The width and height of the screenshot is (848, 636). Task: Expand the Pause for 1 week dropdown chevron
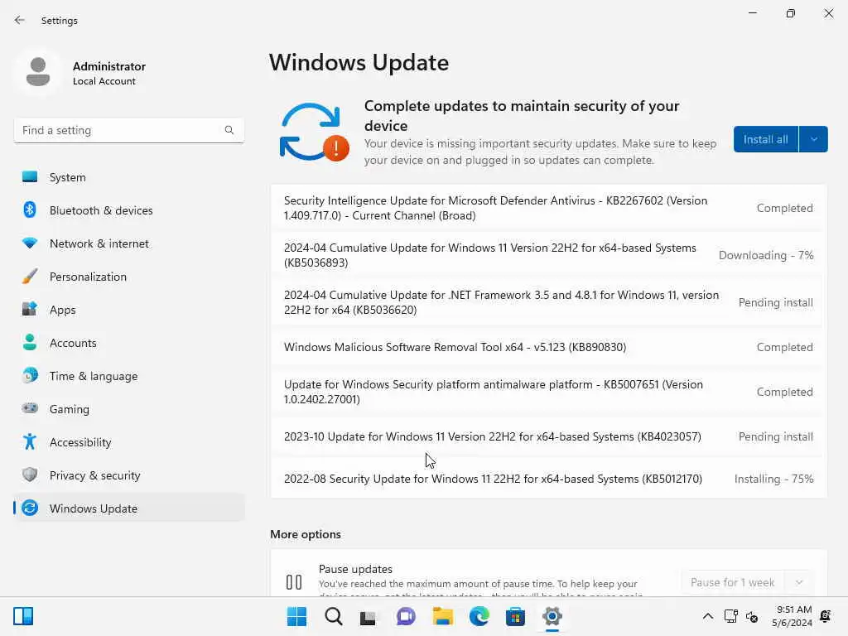(799, 582)
